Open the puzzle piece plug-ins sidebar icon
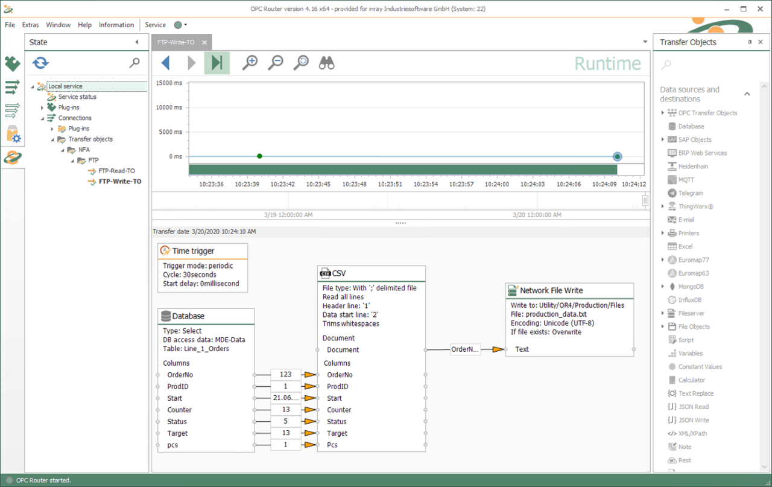 click(12, 63)
